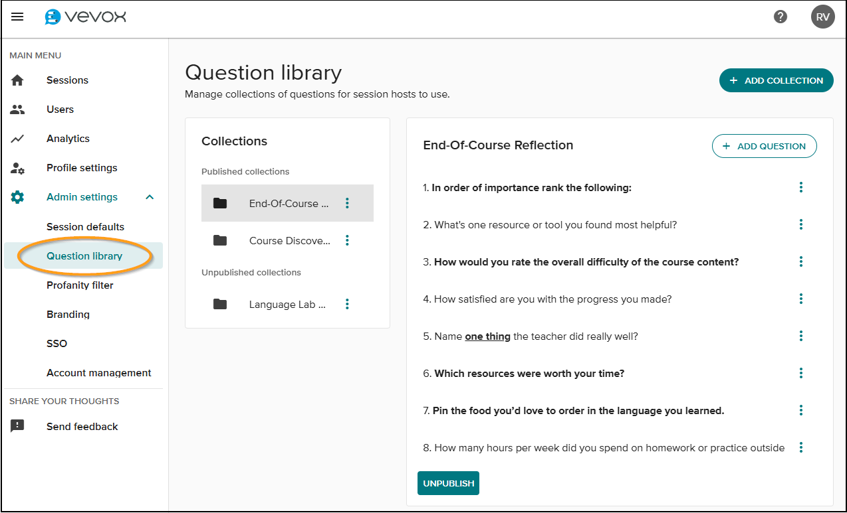The image size is (847, 513).
Task: Go to Users in main menu
Action: coord(60,110)
